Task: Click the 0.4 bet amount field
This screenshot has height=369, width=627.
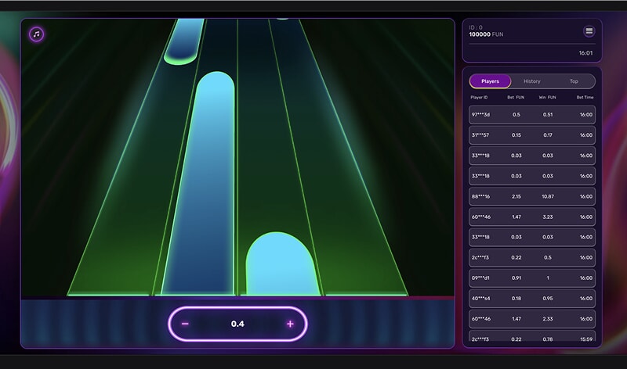Action: [x=237, y=324]
